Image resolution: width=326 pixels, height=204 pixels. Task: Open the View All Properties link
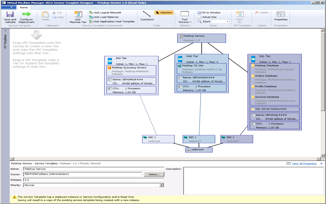[x=304, y=164]
